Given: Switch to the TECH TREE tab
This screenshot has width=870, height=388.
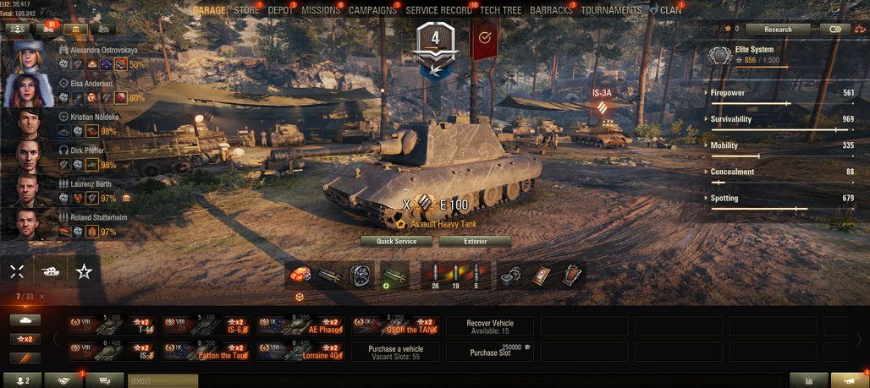Looking at the screenshot, I should coord(501,10).
